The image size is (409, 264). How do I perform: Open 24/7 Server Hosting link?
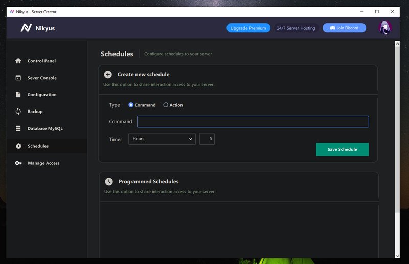click(x=296, y=28)
